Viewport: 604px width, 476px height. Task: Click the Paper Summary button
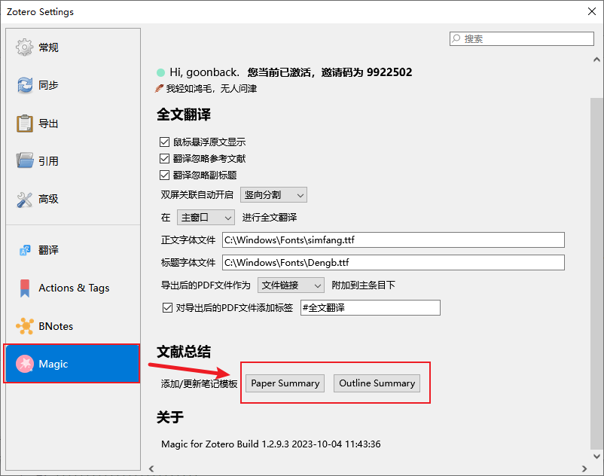285,383
